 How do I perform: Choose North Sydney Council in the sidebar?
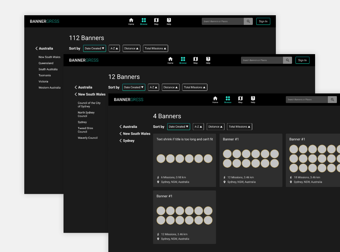[86, 114]
